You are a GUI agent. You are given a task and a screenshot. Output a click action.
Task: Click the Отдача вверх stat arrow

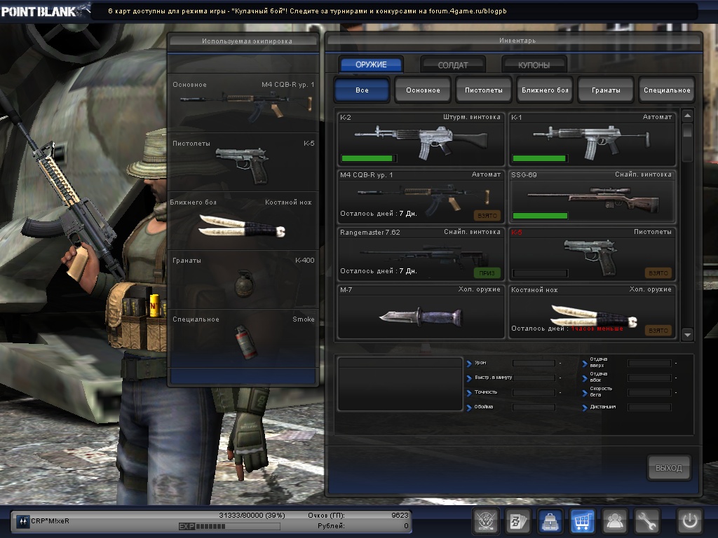click(585, 364)
